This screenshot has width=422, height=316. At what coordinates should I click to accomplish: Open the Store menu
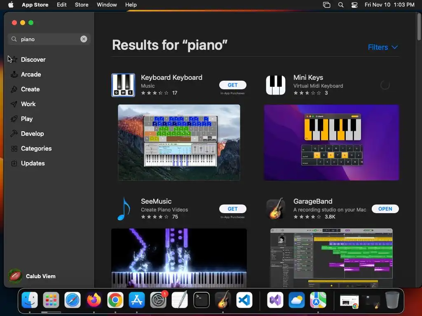[82, 5]
